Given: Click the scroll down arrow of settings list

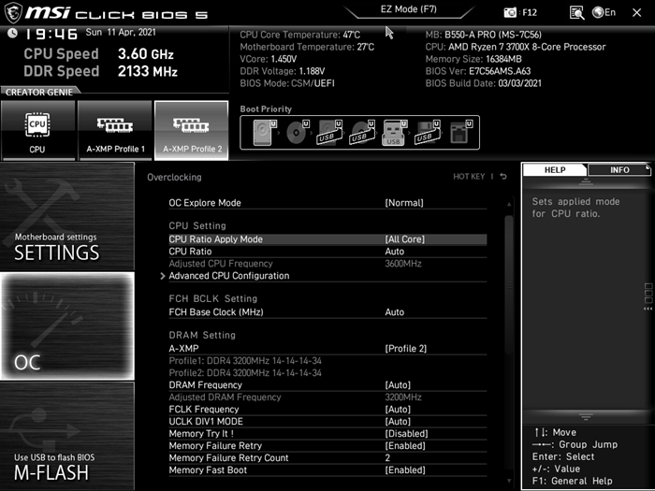Looking at the screenshot, I should click(509, 481).
